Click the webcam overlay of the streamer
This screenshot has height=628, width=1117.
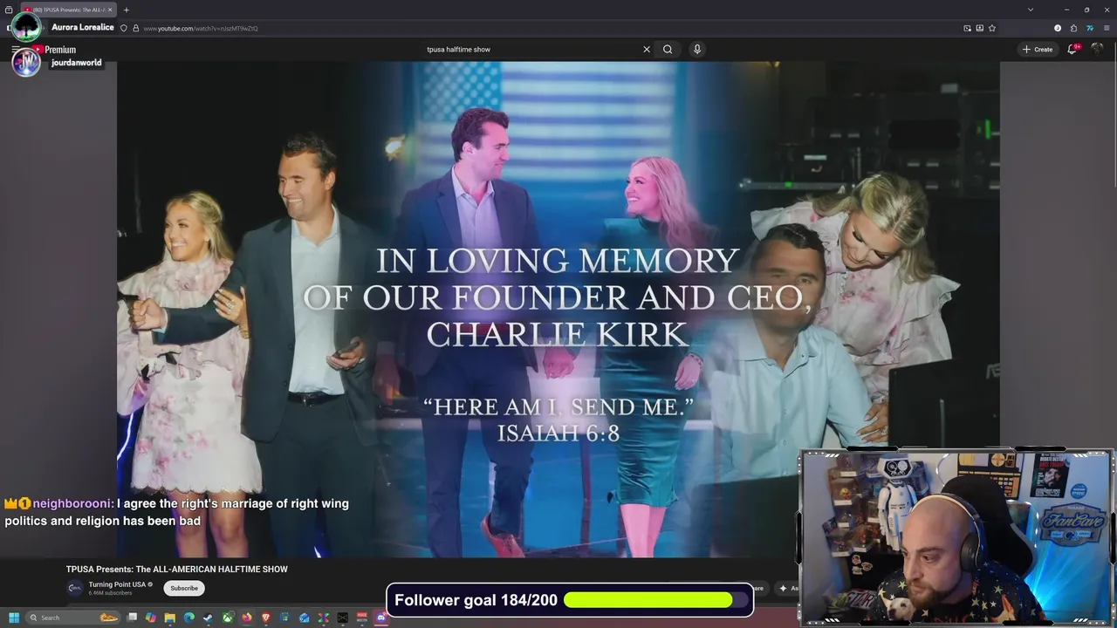(x=956, y=537)
